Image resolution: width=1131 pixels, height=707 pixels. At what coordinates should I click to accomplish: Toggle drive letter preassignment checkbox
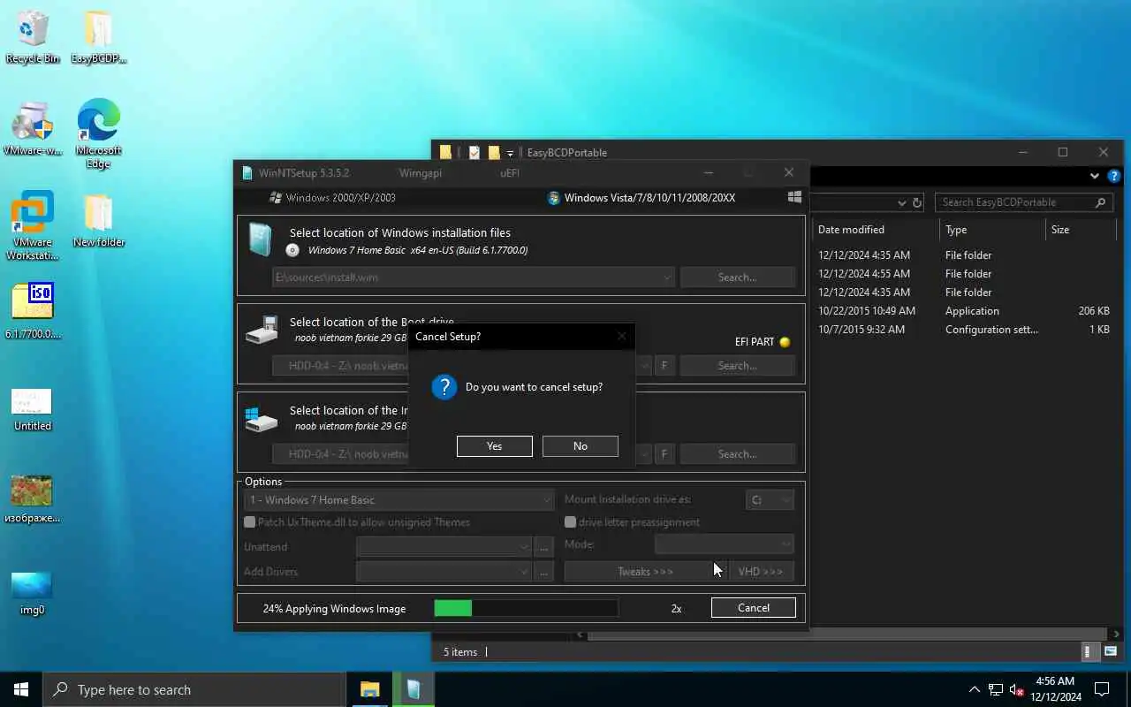point(570,522)
